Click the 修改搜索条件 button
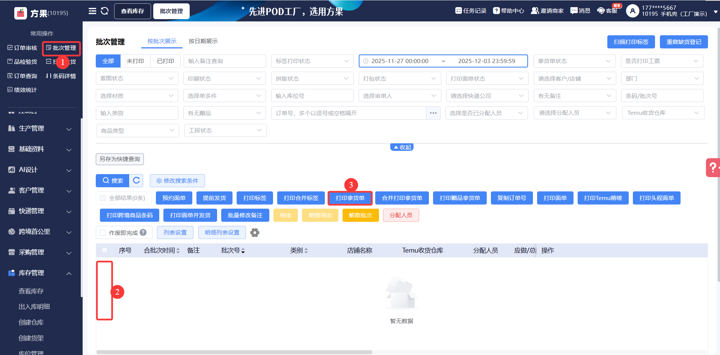 tap(177, 181)
